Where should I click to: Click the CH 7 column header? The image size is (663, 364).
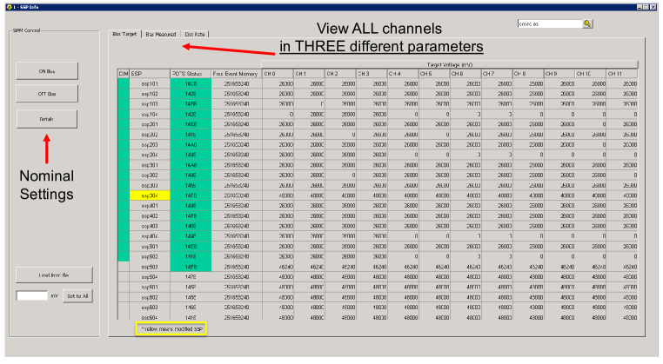[497, 74]
